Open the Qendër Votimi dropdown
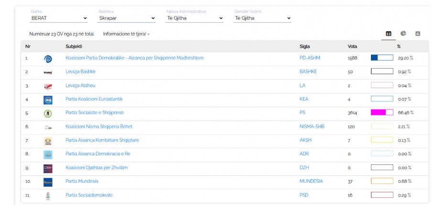The image size is (445, 212). click(262, 18)
